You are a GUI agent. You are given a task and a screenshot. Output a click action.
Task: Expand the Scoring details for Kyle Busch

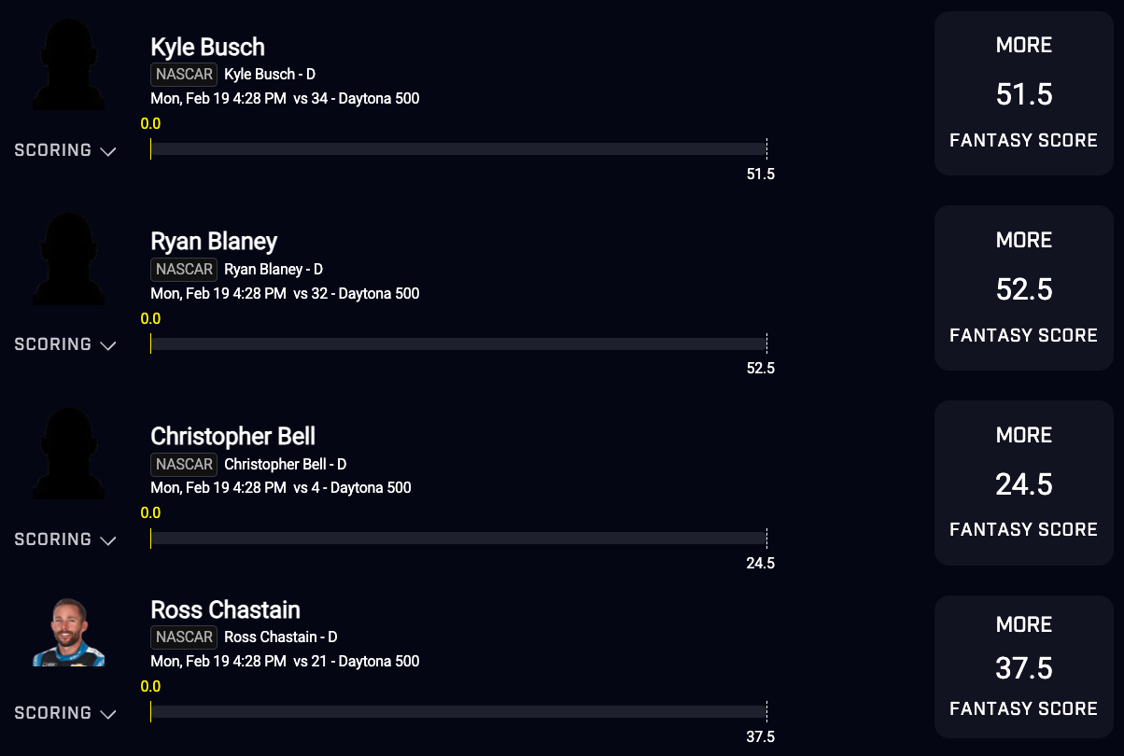point(64,150)
